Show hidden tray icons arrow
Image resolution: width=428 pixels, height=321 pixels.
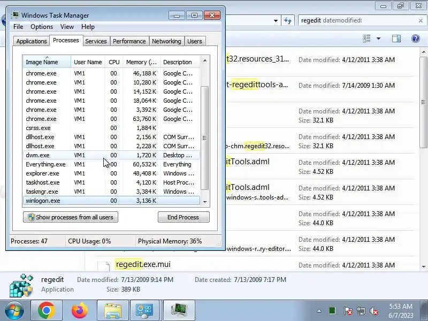click(319, 311)
